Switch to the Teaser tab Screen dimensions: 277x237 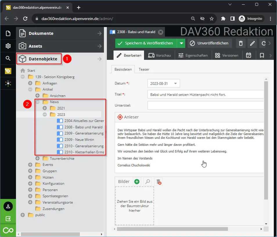[144, 69]
